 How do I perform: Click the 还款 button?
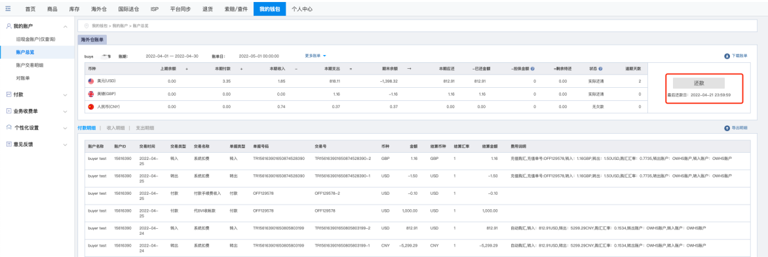(x=699, y=83)
